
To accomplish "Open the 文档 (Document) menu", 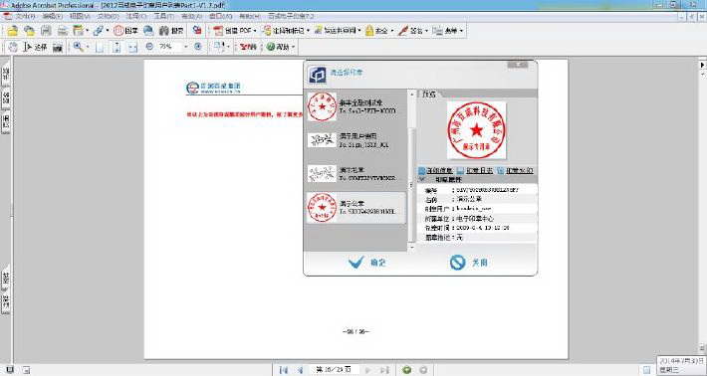I will [x=108, y=16].
